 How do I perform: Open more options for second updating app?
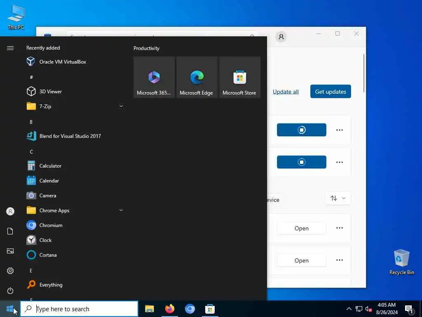point(340,162)
